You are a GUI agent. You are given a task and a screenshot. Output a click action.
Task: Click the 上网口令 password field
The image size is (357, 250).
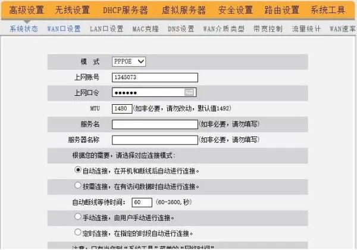154,92
